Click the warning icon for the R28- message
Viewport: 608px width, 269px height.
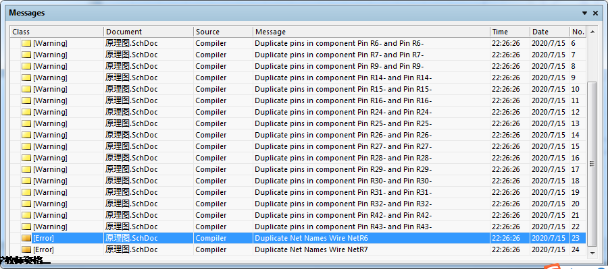click(x=26, y=158)
